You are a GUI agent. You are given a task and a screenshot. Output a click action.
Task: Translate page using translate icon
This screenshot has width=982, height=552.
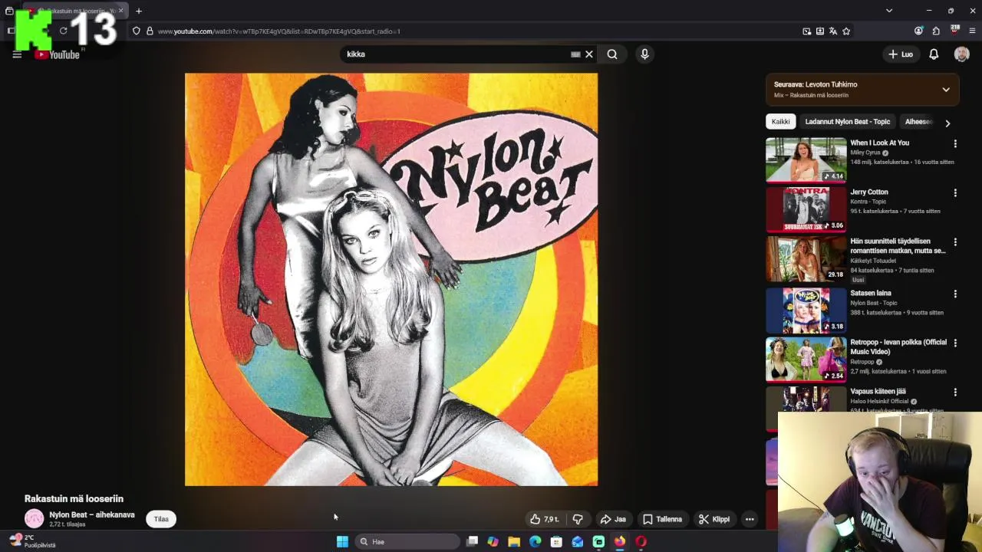833,31
